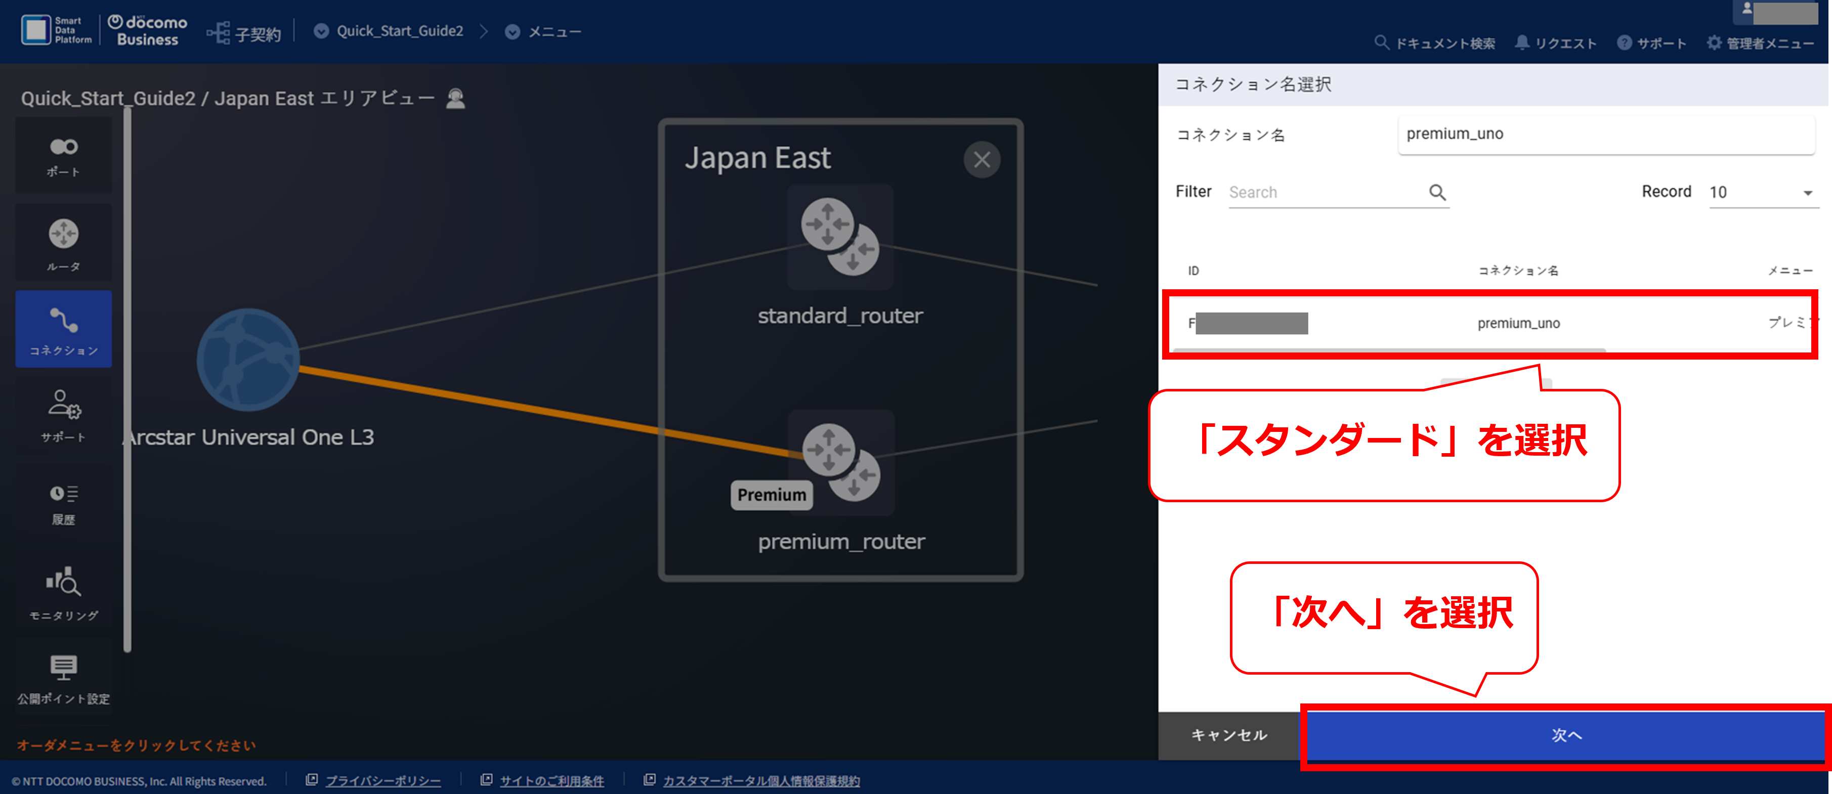Expand the Record count dropdown
This screenshot has width=1832, height=794.
pos(1762,193)
